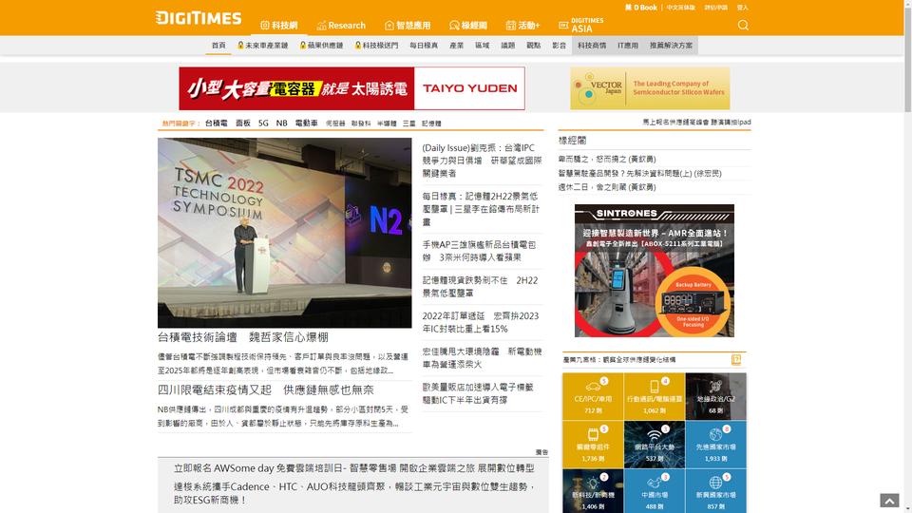Image resolution: width=912 pixels, height=513 pixels.
Task: Open the Research top tab
Action: coord(341,25)
